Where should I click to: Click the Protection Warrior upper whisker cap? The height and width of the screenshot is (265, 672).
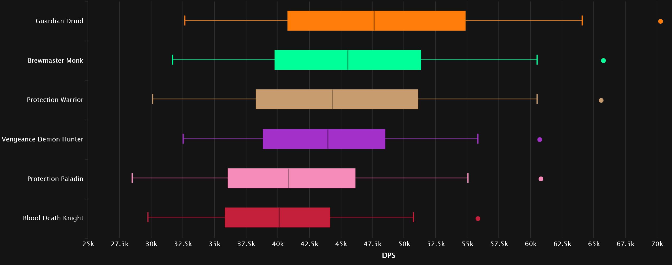[537, 99]
